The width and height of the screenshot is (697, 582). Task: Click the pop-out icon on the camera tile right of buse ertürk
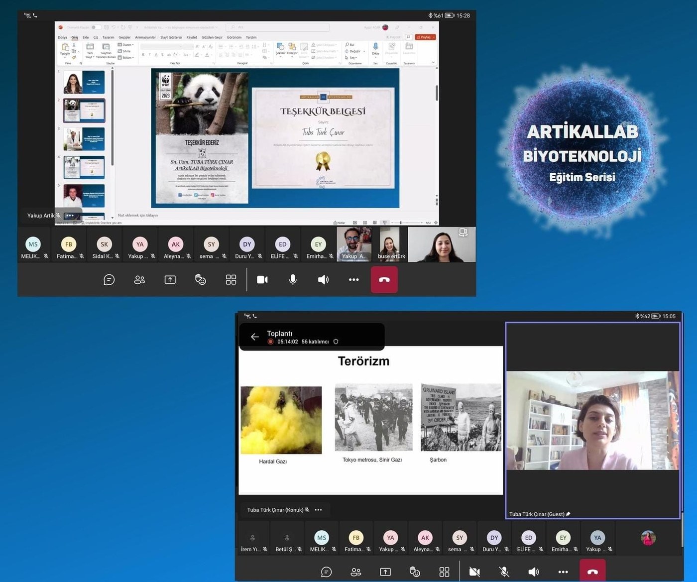[463, 233]
